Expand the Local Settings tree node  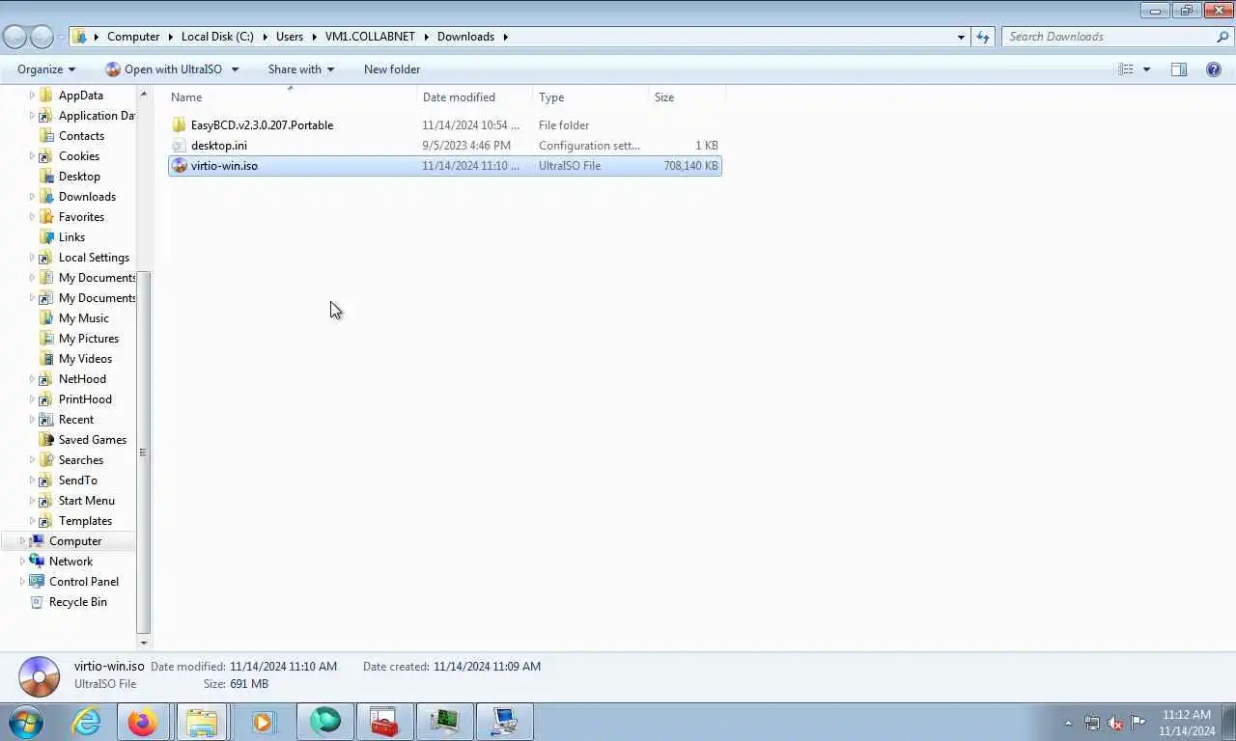[x=32, y=258]
